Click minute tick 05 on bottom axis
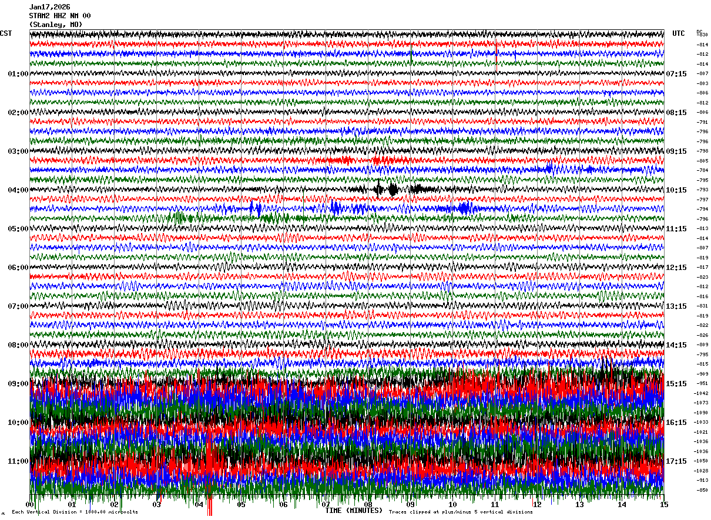711x520 pixels. coord(242,505)
